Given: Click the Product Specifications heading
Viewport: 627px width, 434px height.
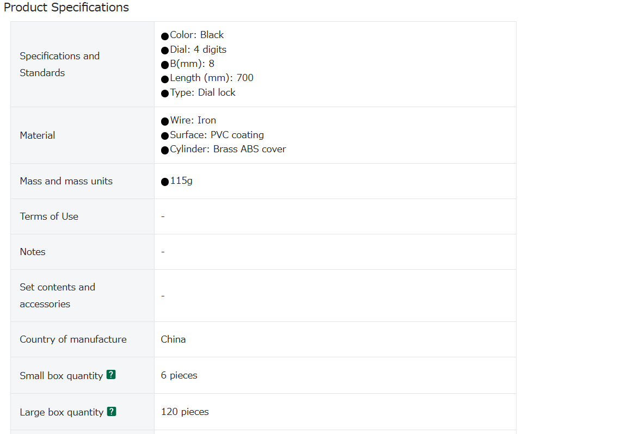Looking at the screenshot, I should coord(66,7).
